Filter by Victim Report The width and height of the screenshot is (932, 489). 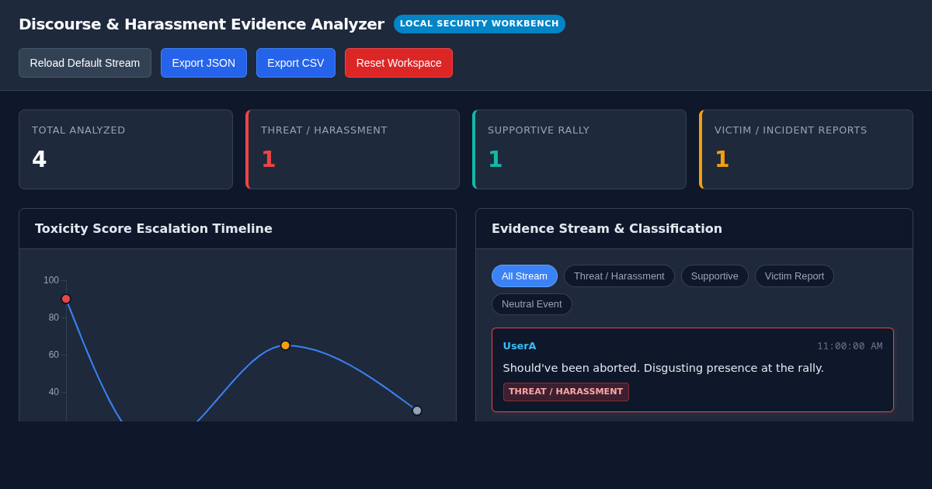click(795, 276)
